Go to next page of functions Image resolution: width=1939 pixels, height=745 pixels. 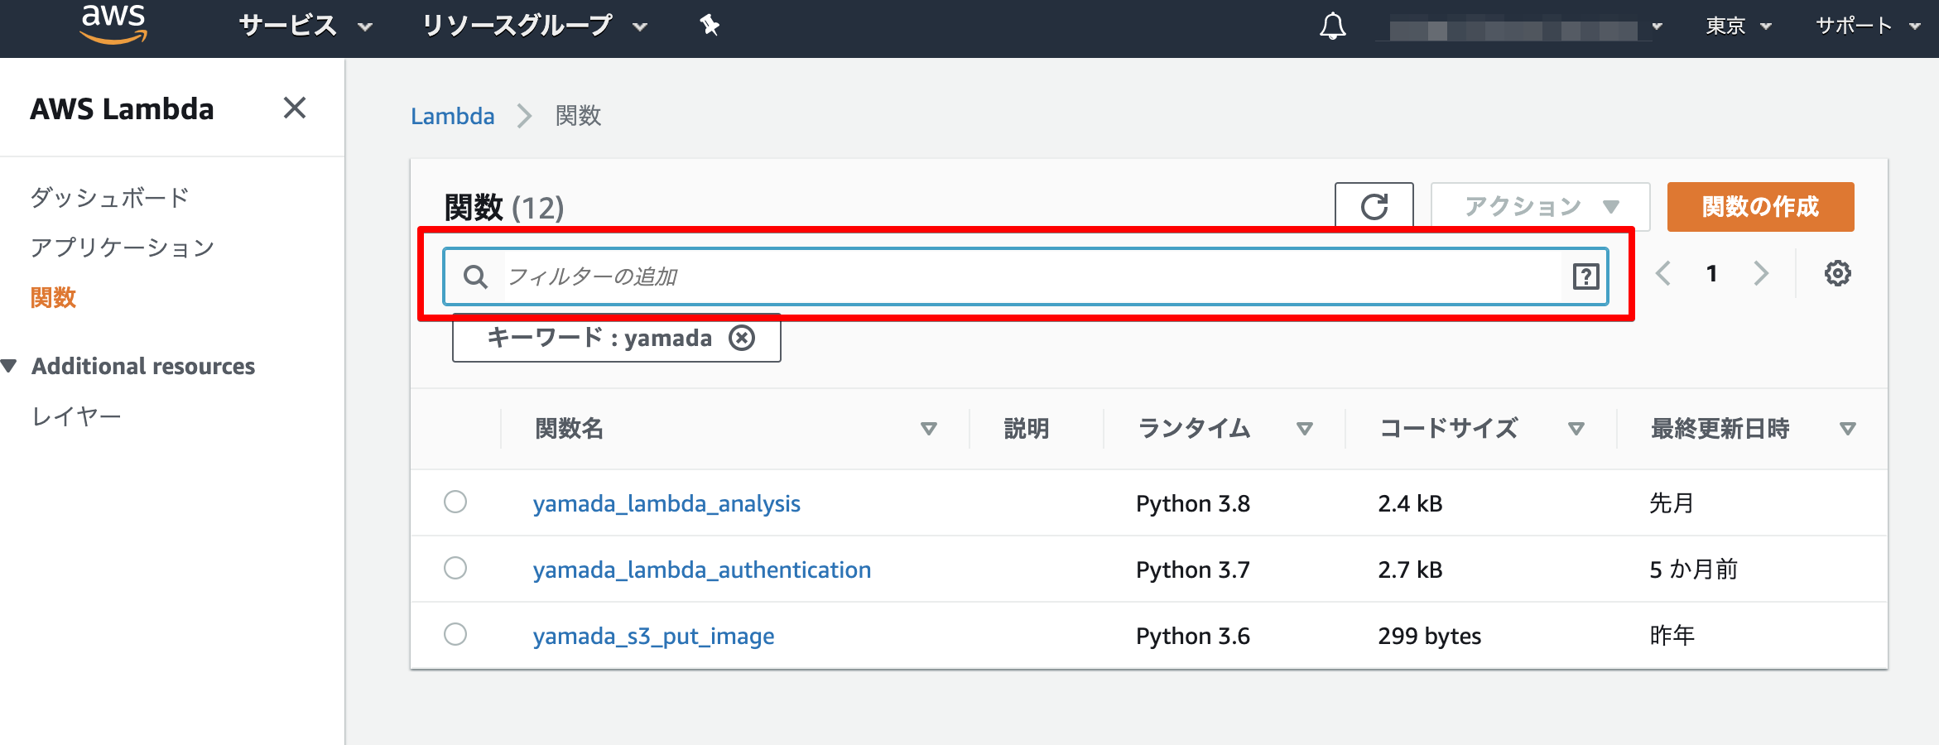click(1761, 273)
